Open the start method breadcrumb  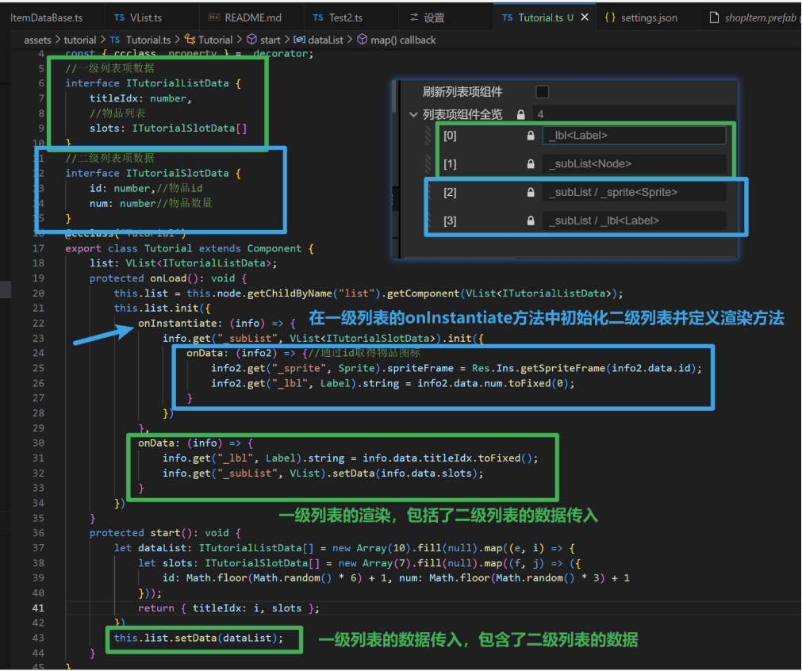(270, 40)
